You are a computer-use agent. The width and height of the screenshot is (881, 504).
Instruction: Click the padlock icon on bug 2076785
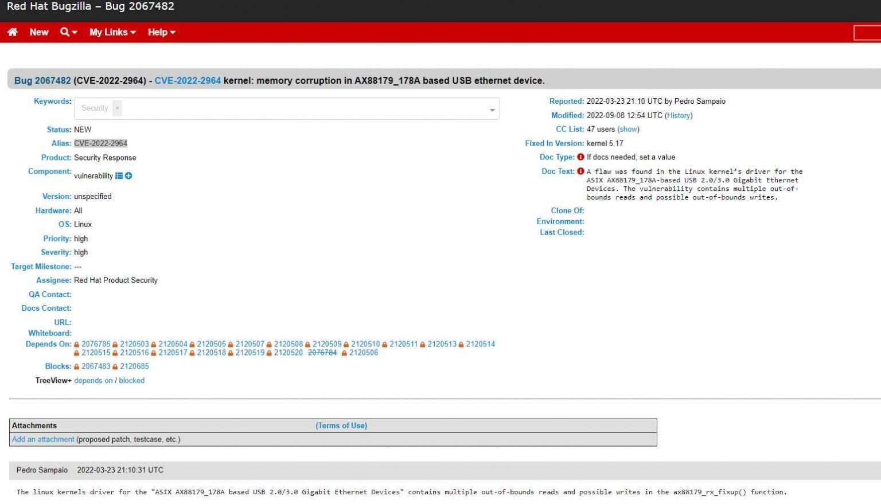[x=77, y=344]
